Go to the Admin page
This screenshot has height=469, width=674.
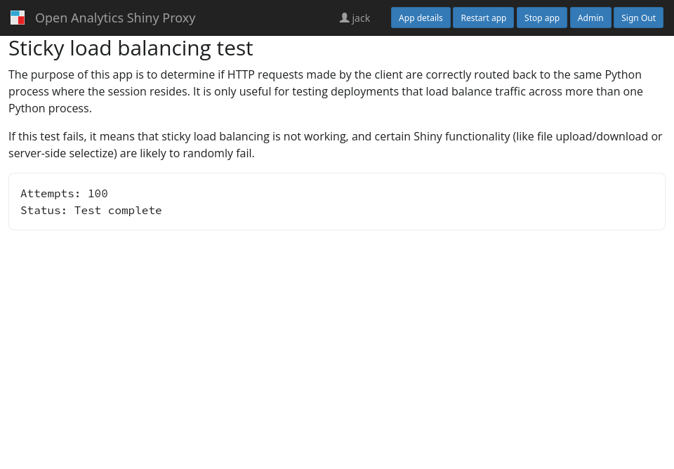590,18
